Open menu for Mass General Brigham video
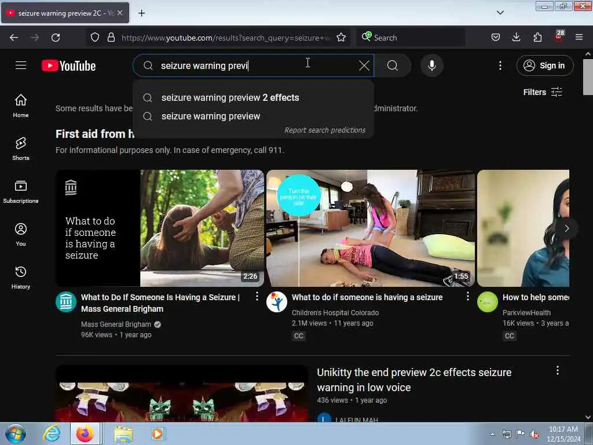This screenshot has height=445, width=593. (x=257, y=296)
